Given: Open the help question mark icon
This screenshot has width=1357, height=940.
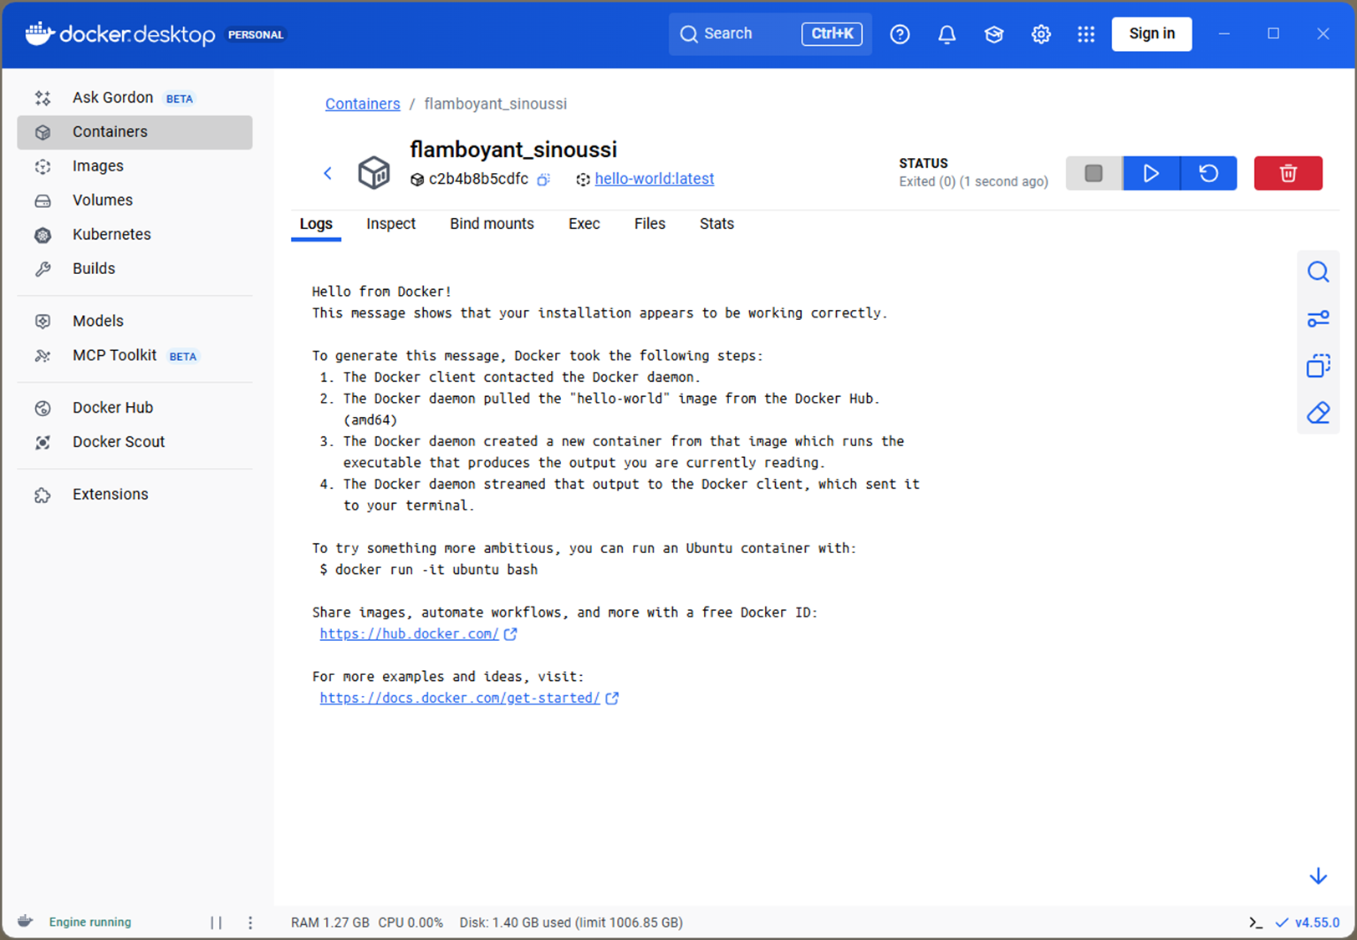Looking at the screenshot, I should pyautogui.click(x=900, y=34).
